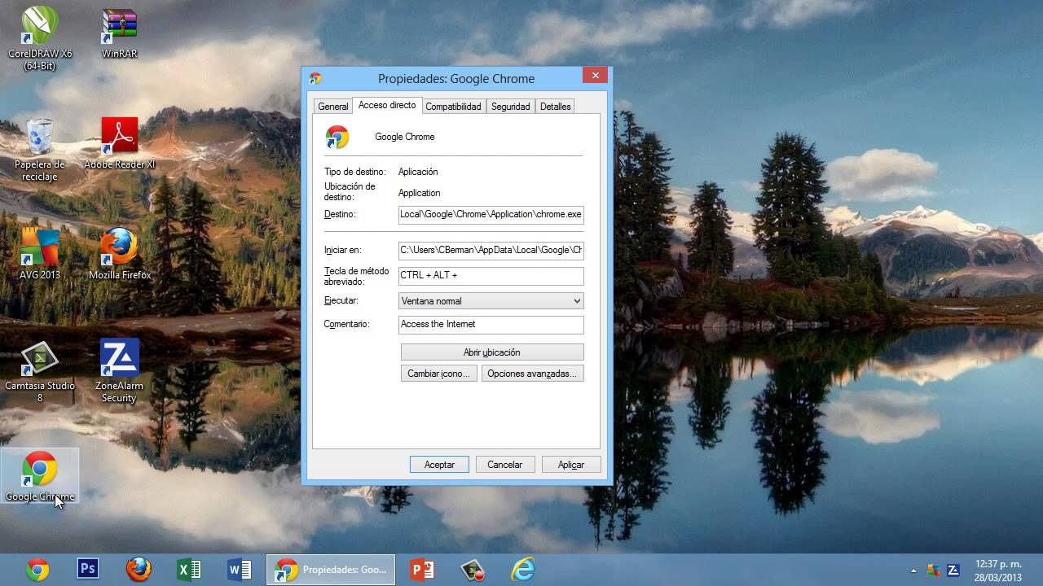Image resolution: width=1043 pixels, height=586 pixels.
Task: Open Chrome from the taskbar
Action: tap(37, 569)
